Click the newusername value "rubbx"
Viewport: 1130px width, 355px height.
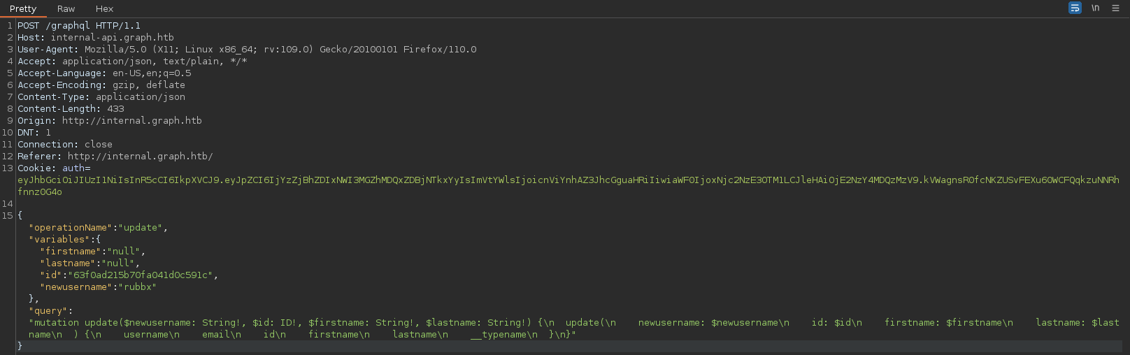(137, 287)
